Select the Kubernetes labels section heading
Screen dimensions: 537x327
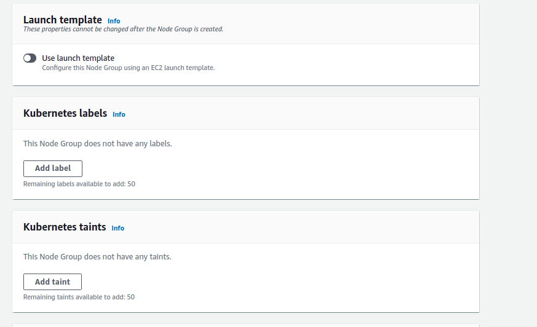[65, 113]
